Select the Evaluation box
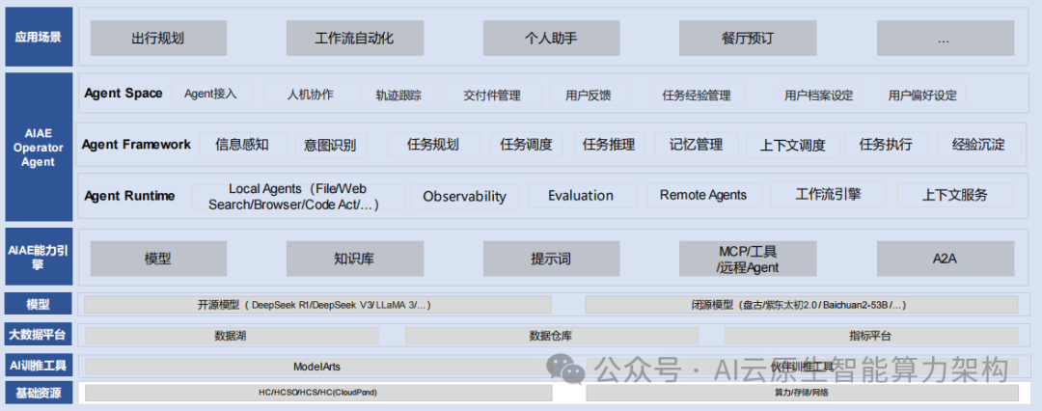This screenshot has width=1042, height=411. (582, 196)
